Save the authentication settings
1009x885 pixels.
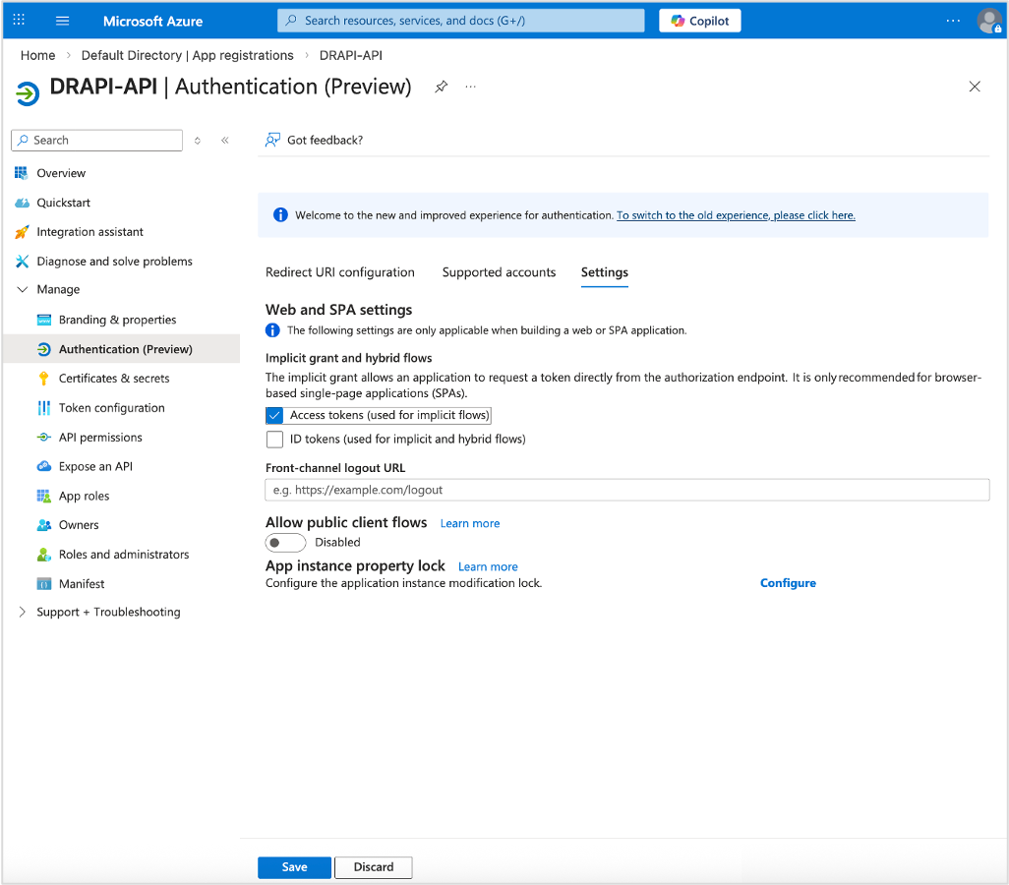point(293,867)
